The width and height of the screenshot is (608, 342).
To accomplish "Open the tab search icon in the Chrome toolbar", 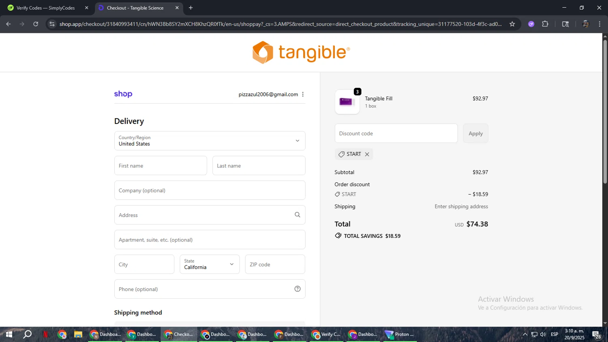I will (565, 24).
